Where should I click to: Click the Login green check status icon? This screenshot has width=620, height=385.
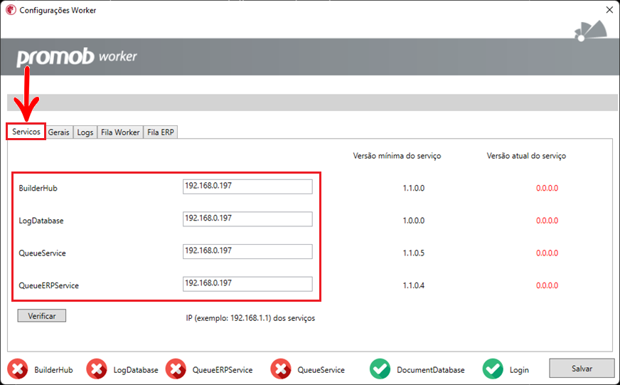pos(493,369)
